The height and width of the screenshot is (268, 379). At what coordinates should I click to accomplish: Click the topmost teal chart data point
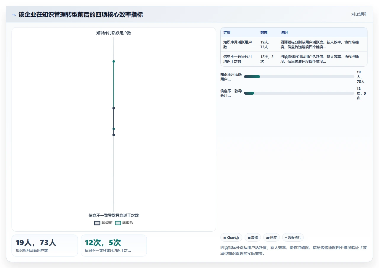coord(114,62)
